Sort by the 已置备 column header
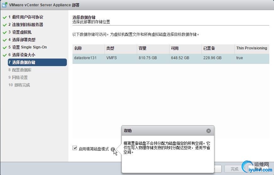274x175 pixels. click(x=218, y=48)
